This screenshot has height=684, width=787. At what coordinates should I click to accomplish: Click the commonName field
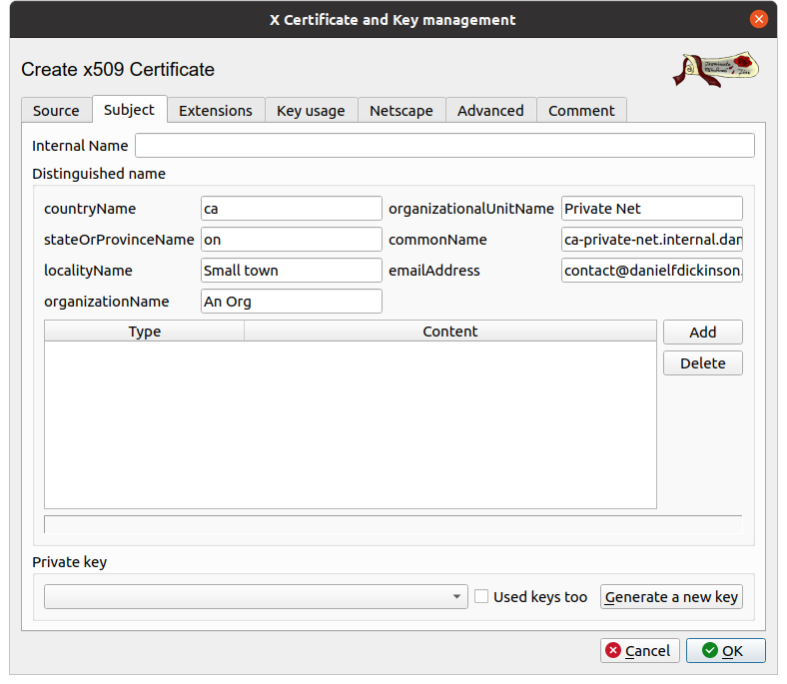pos(652,240)
